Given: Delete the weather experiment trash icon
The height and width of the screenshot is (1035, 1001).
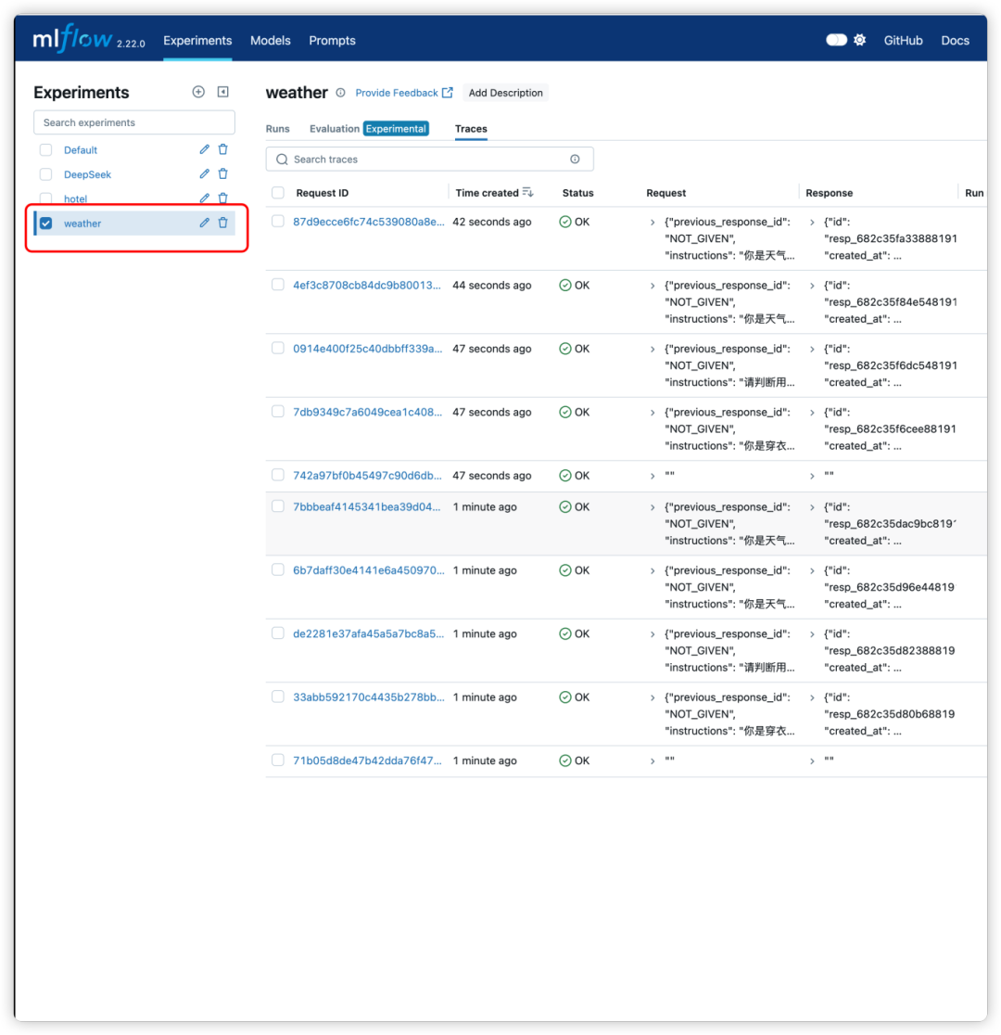Looking at the screenshot, I should point(223,223).
